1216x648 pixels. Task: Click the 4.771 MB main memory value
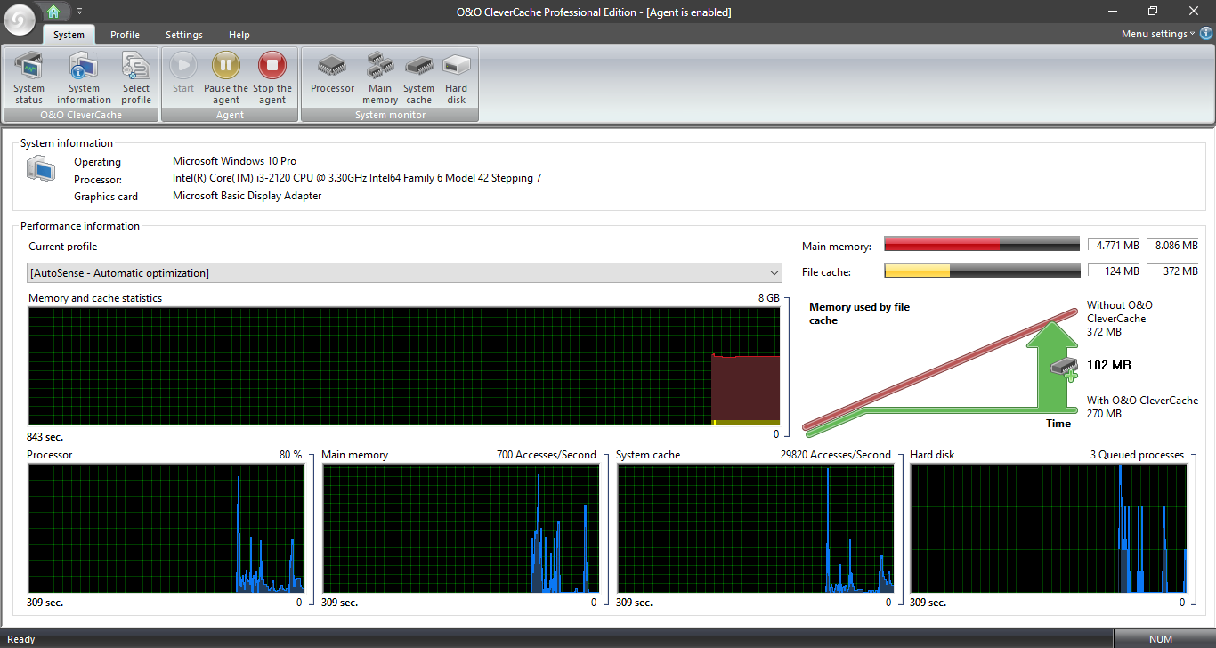[1115, 245]
